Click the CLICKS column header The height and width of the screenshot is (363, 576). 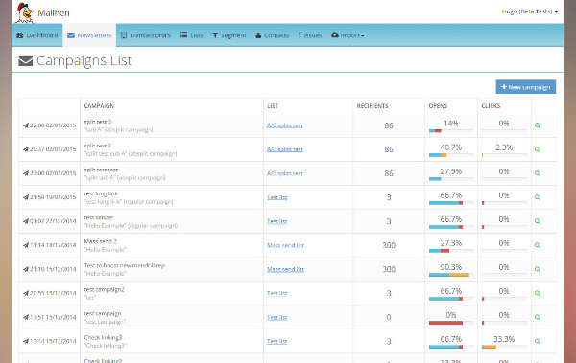click(491, 106)
